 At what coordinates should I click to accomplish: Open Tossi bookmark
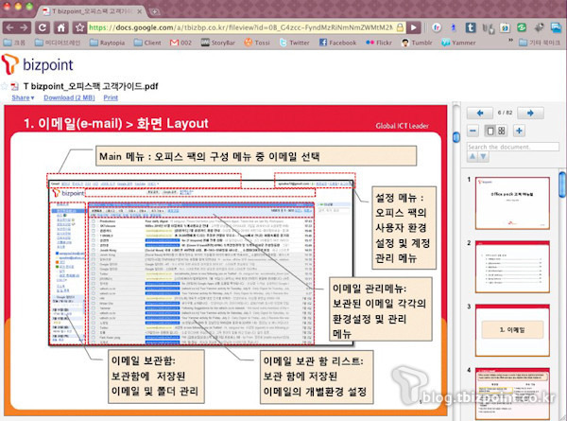click(x=257, y=43)
